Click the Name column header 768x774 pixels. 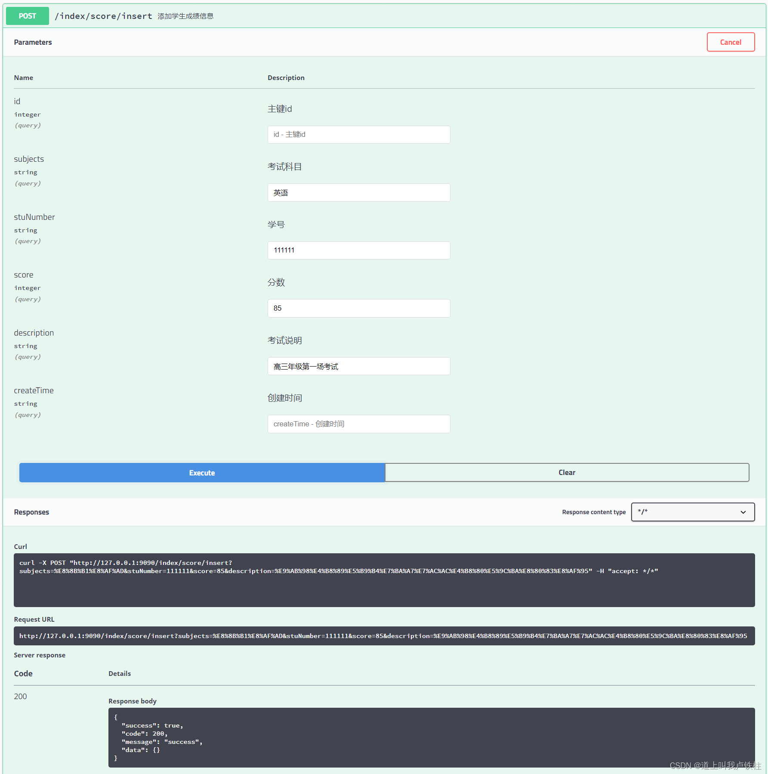(24, 78)
